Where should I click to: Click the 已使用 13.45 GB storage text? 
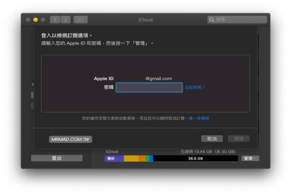[x=208, y=151]
